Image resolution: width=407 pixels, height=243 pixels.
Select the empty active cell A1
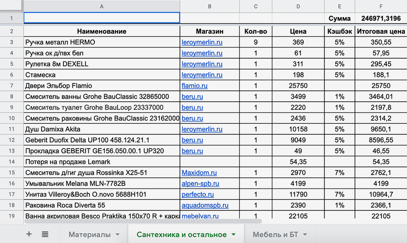coord(102,18)
